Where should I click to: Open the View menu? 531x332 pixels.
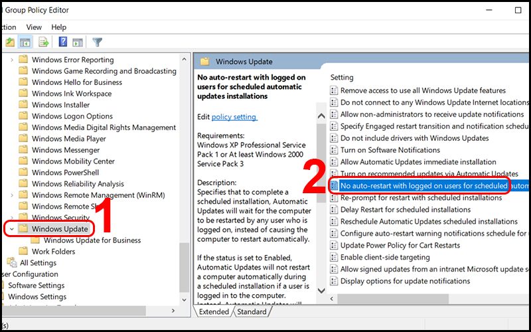point(34,27)
